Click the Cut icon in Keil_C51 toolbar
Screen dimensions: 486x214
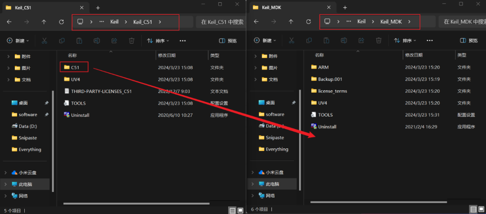(44, 40)
